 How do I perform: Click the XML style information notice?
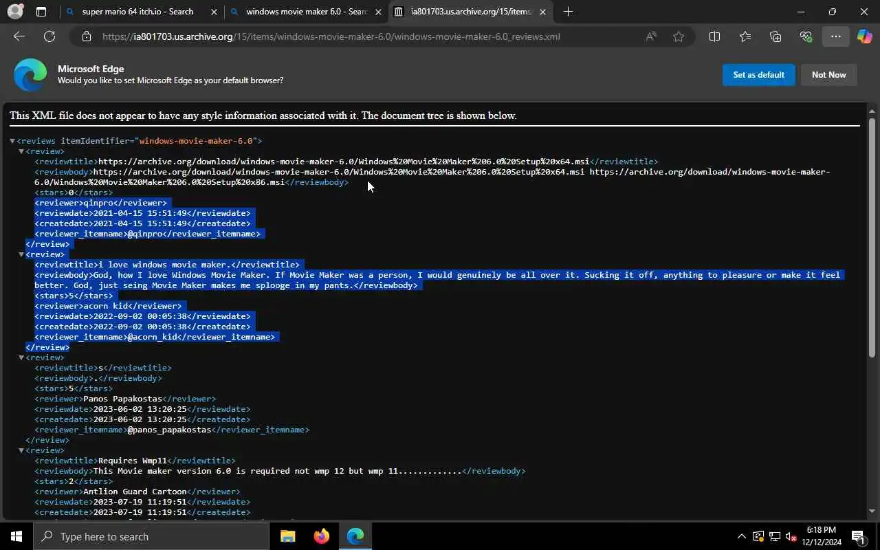pyautogui.click(x=263, y=115)
